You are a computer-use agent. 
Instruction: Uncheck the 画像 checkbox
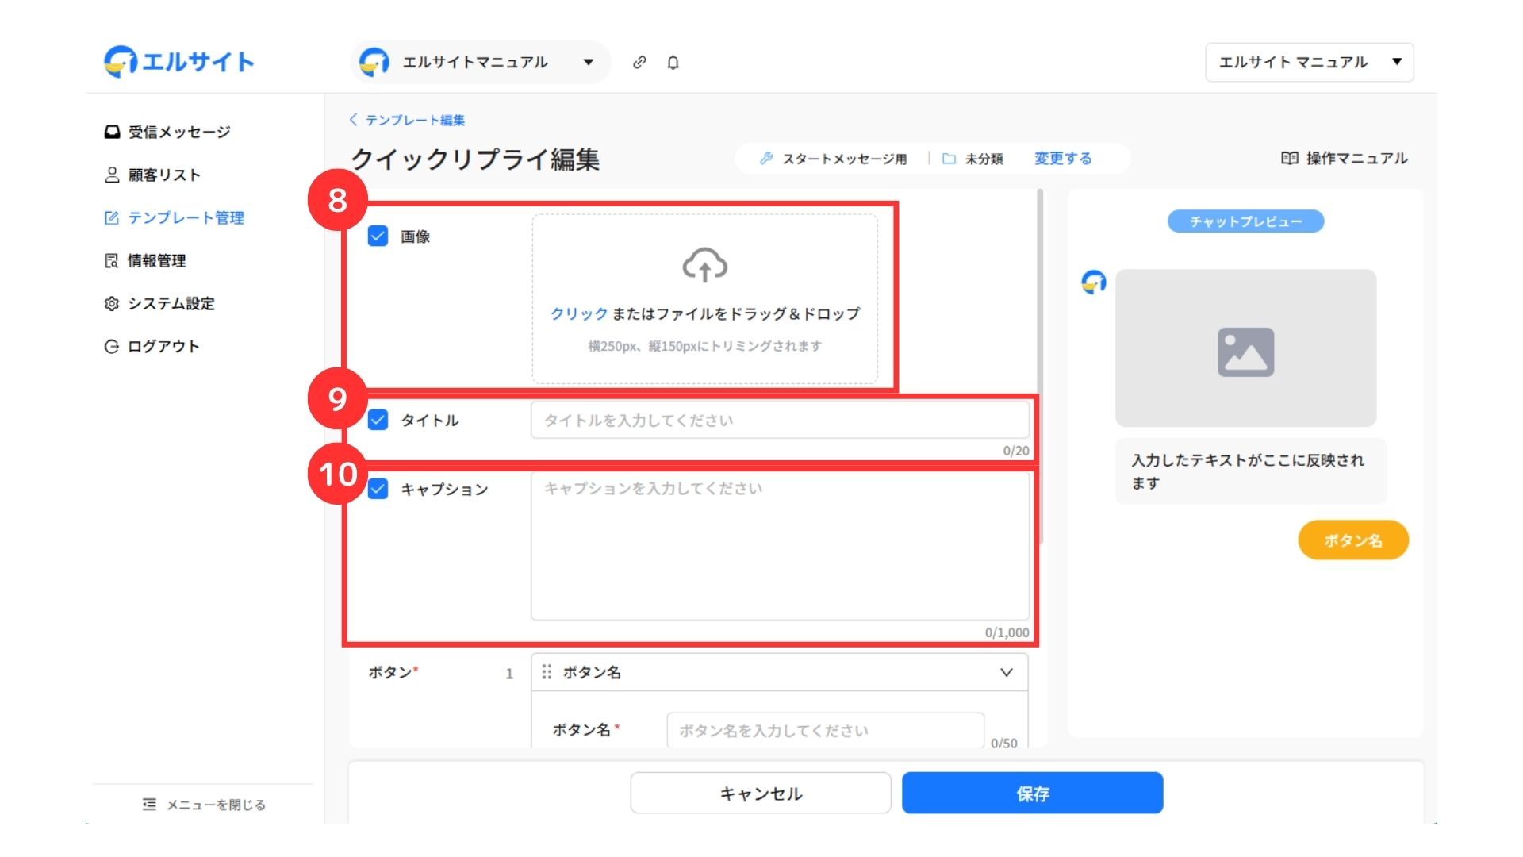pos(378,236)
